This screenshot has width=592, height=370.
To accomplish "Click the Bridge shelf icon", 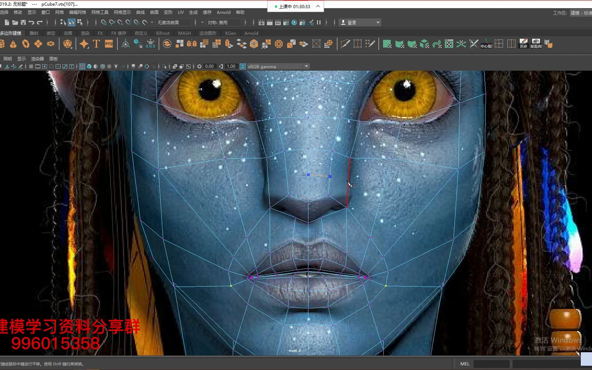I will point(242,44).
